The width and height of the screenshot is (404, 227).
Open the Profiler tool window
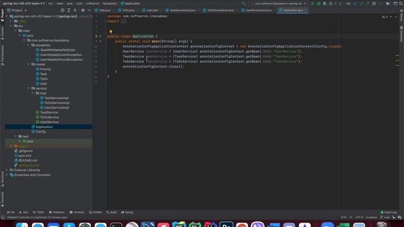pyautogui.click(x=95, y=212)
